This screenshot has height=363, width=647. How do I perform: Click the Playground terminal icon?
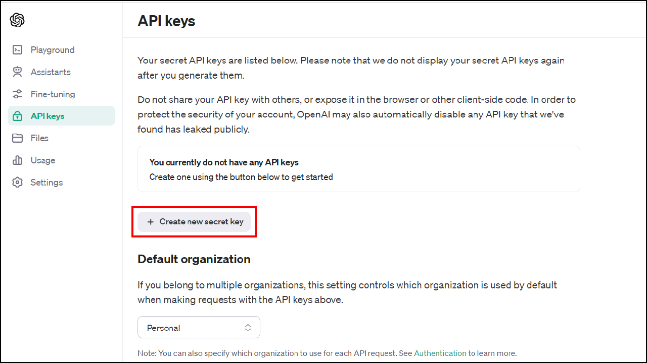(x=18, y=50)
